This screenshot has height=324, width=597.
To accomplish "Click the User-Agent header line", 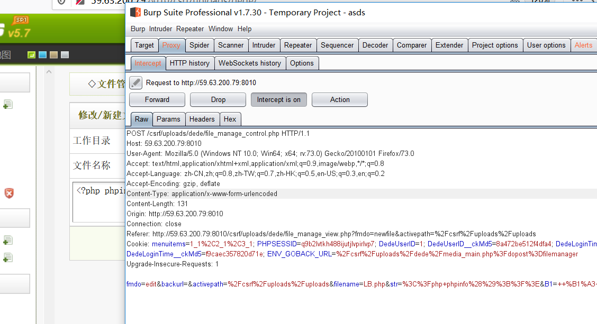I will point(270,154).
